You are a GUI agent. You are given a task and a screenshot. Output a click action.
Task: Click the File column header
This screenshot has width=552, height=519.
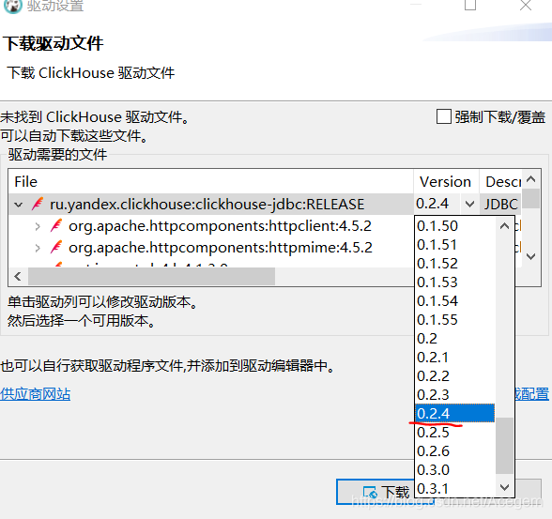[x=211, y=181]
